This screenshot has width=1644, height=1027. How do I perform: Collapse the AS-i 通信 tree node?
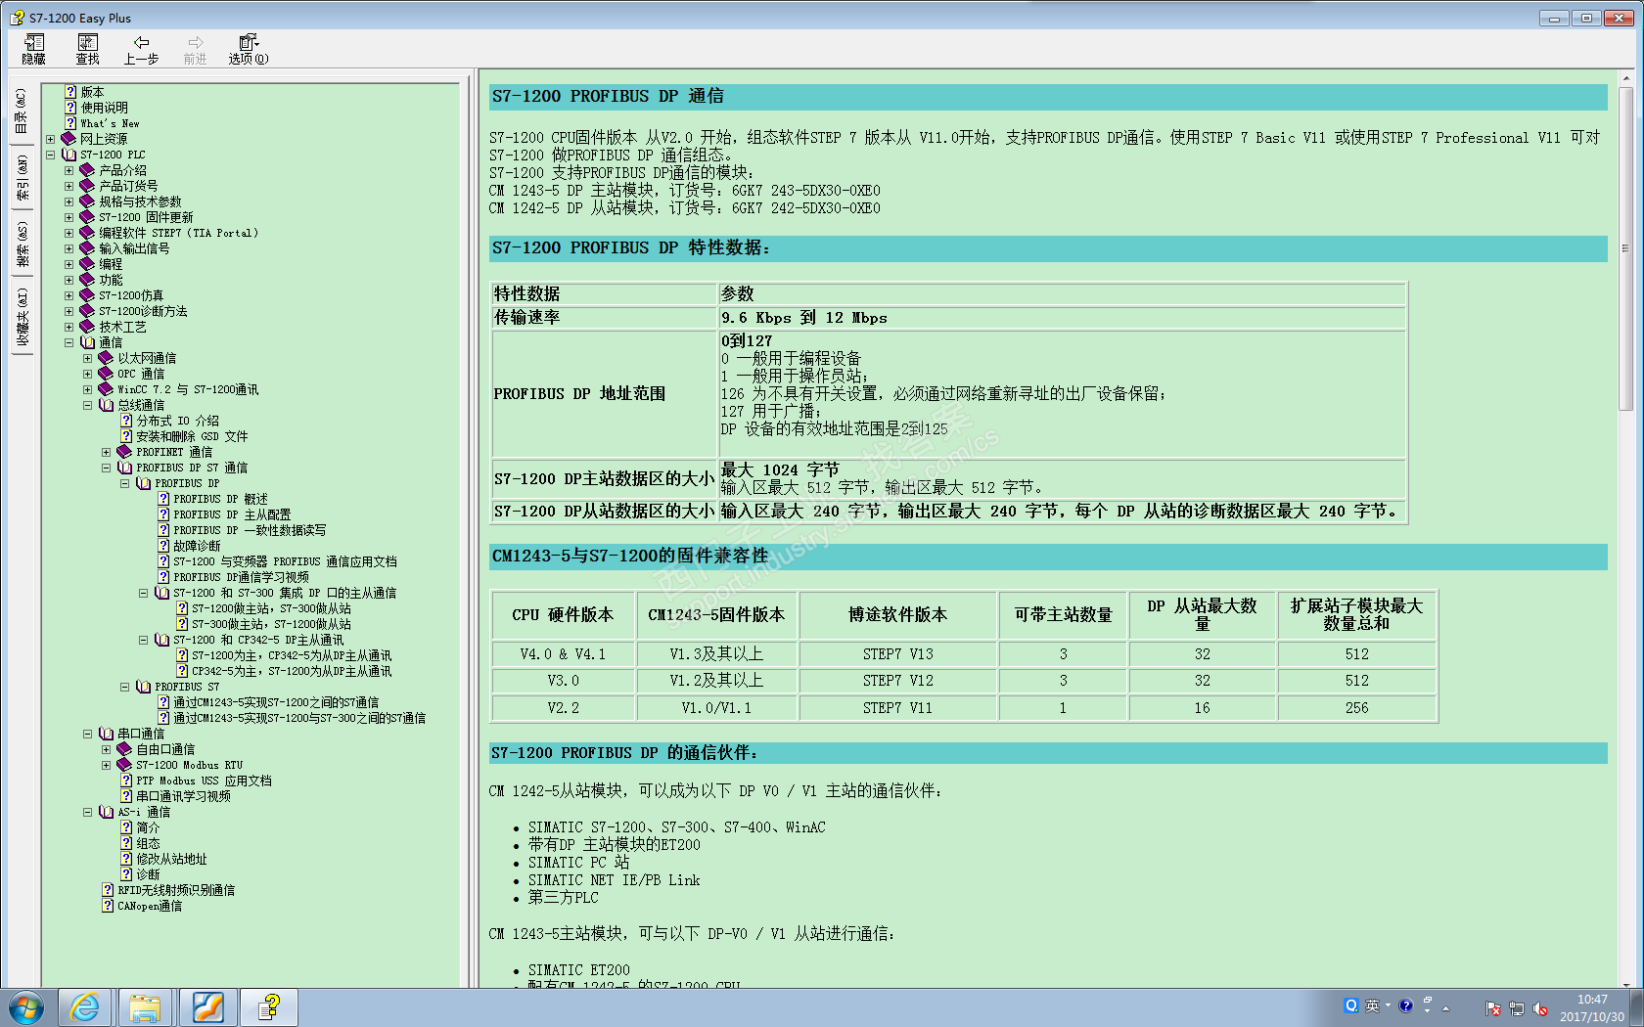pos(88,812)
